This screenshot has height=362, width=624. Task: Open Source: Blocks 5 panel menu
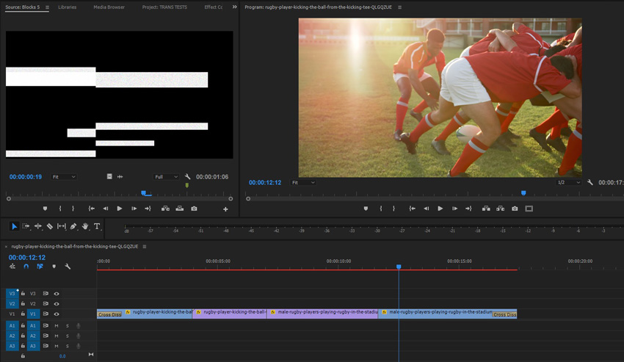click(x=47, y=7)
